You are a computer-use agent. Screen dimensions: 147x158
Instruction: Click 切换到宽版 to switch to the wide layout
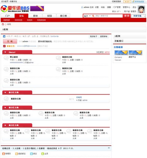click(116, 2)
